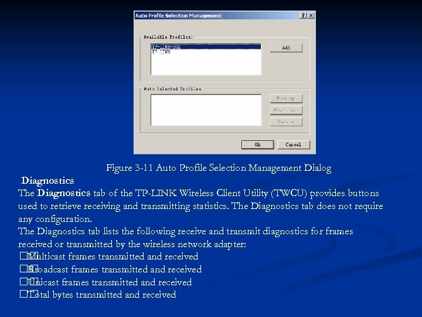The image size is (422, 317).
Task: Click the Move up button
Action: (x=286, y=99)
